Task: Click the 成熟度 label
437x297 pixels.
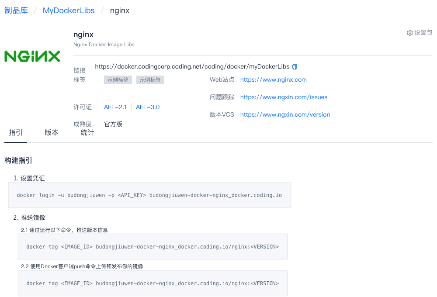Action: pyautogui.click(x=83, y=124)
